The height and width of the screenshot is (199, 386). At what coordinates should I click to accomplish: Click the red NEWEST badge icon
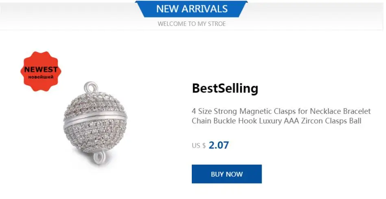click(41, 71)
